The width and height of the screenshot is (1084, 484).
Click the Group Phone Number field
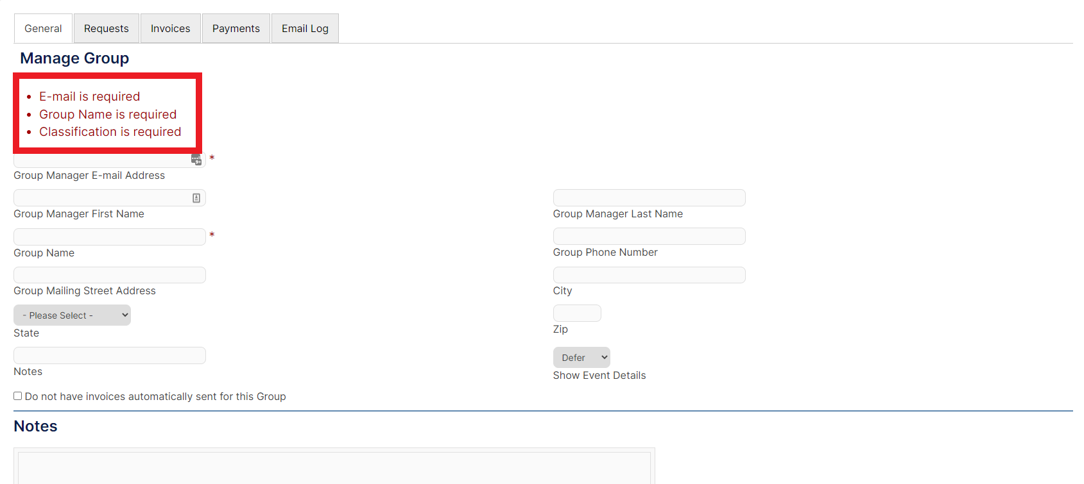tap(649, 236)
